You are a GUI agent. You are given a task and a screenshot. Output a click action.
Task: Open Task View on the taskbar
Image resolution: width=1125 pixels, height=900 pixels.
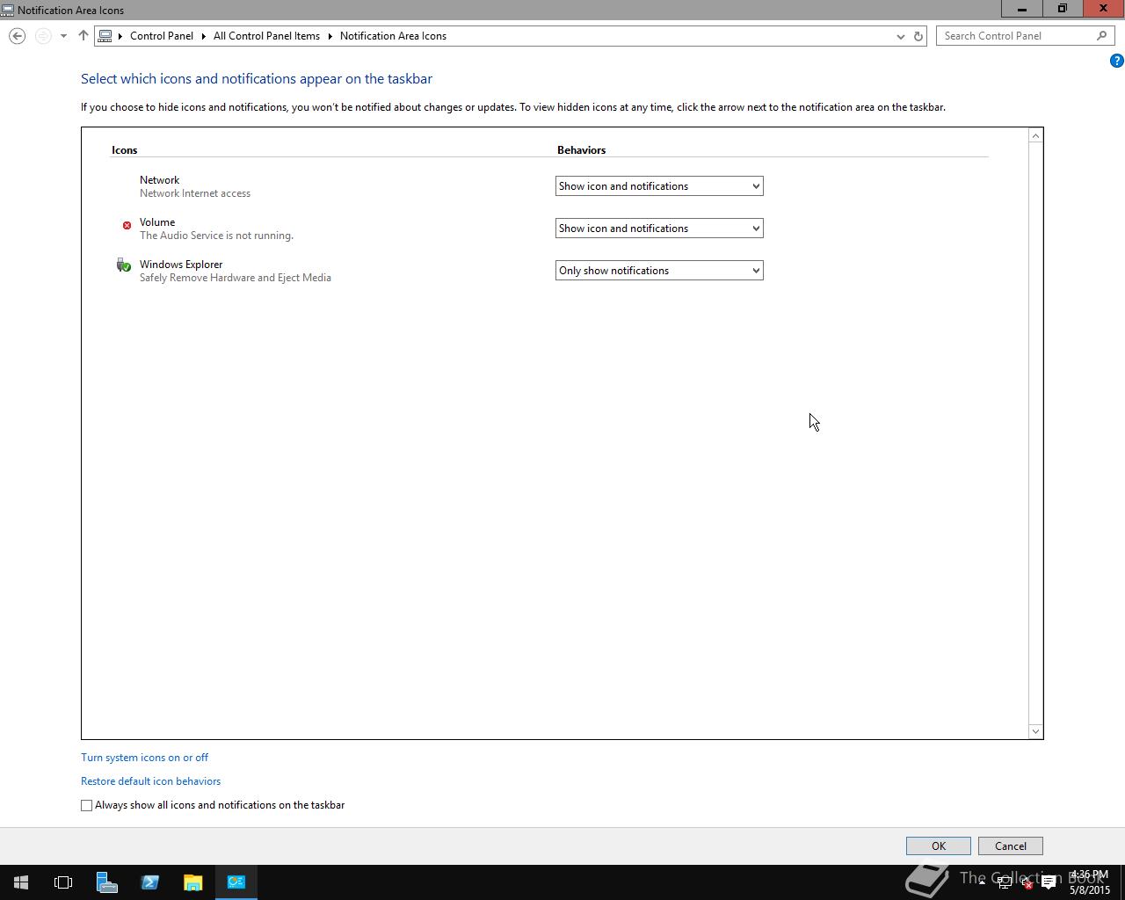tap(63, 882)
